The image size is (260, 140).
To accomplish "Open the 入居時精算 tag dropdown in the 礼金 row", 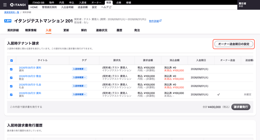I will 80,86.
